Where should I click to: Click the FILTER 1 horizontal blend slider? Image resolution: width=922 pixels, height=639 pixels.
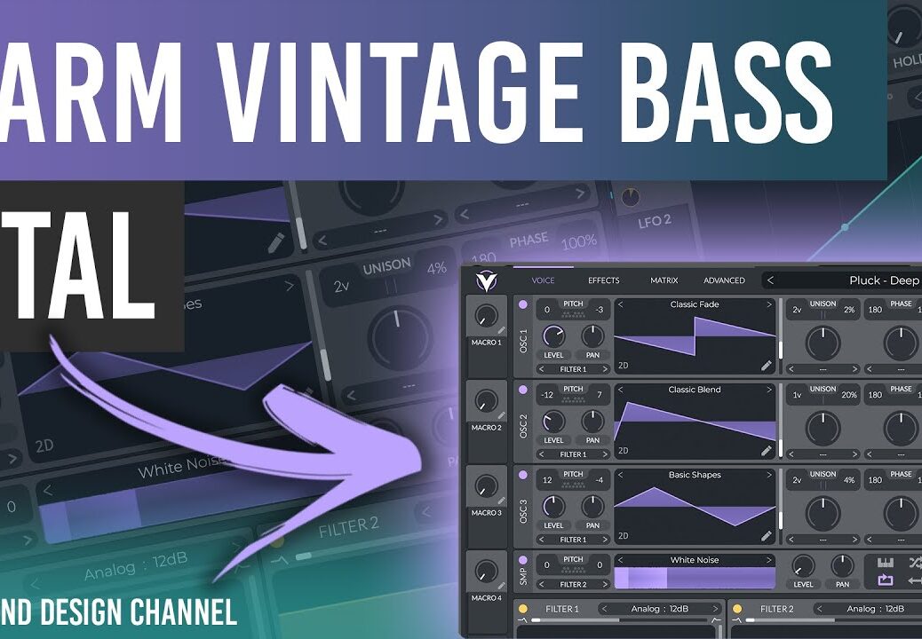(x=619, y=619)
